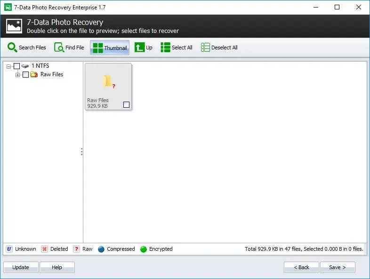This screenshot has height=279, width=370.
Task: Click the total files status text
Action: pos(304,249)
